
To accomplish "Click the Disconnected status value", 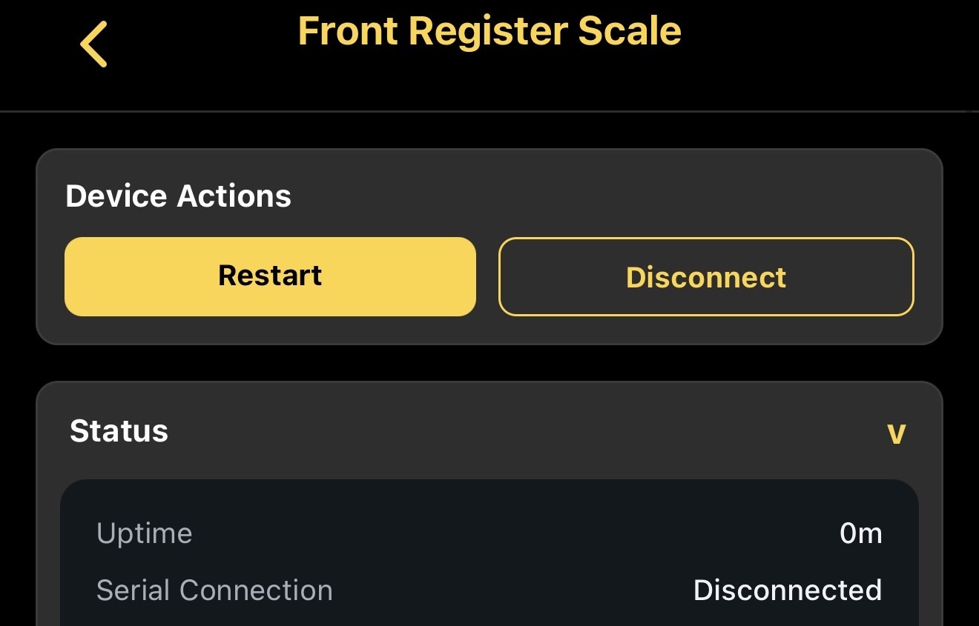I will (x=787, y=590).
